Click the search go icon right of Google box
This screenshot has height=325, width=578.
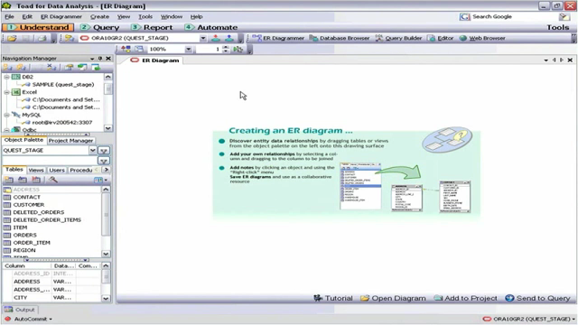tap(564, 16)
